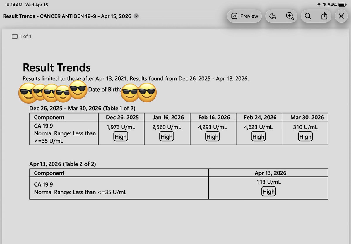Screen dimensions: 351x244
Task: Select the Apr 13, 2026 column header
Action: coord(270,173)
